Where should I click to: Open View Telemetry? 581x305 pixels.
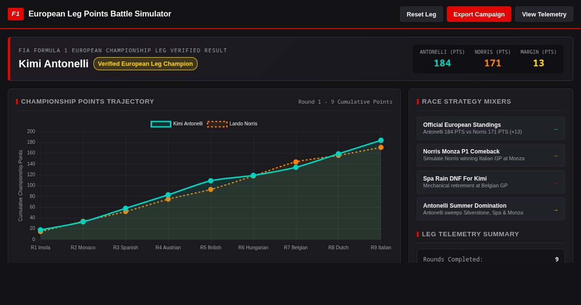544,14
